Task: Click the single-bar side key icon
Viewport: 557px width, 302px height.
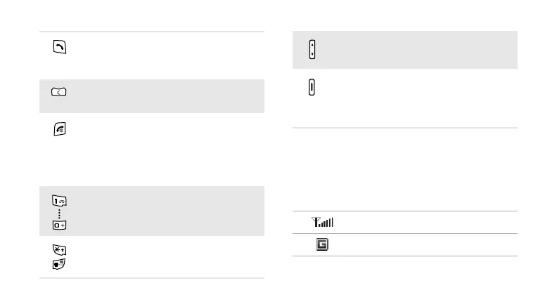Action: [x=312, y=88]
